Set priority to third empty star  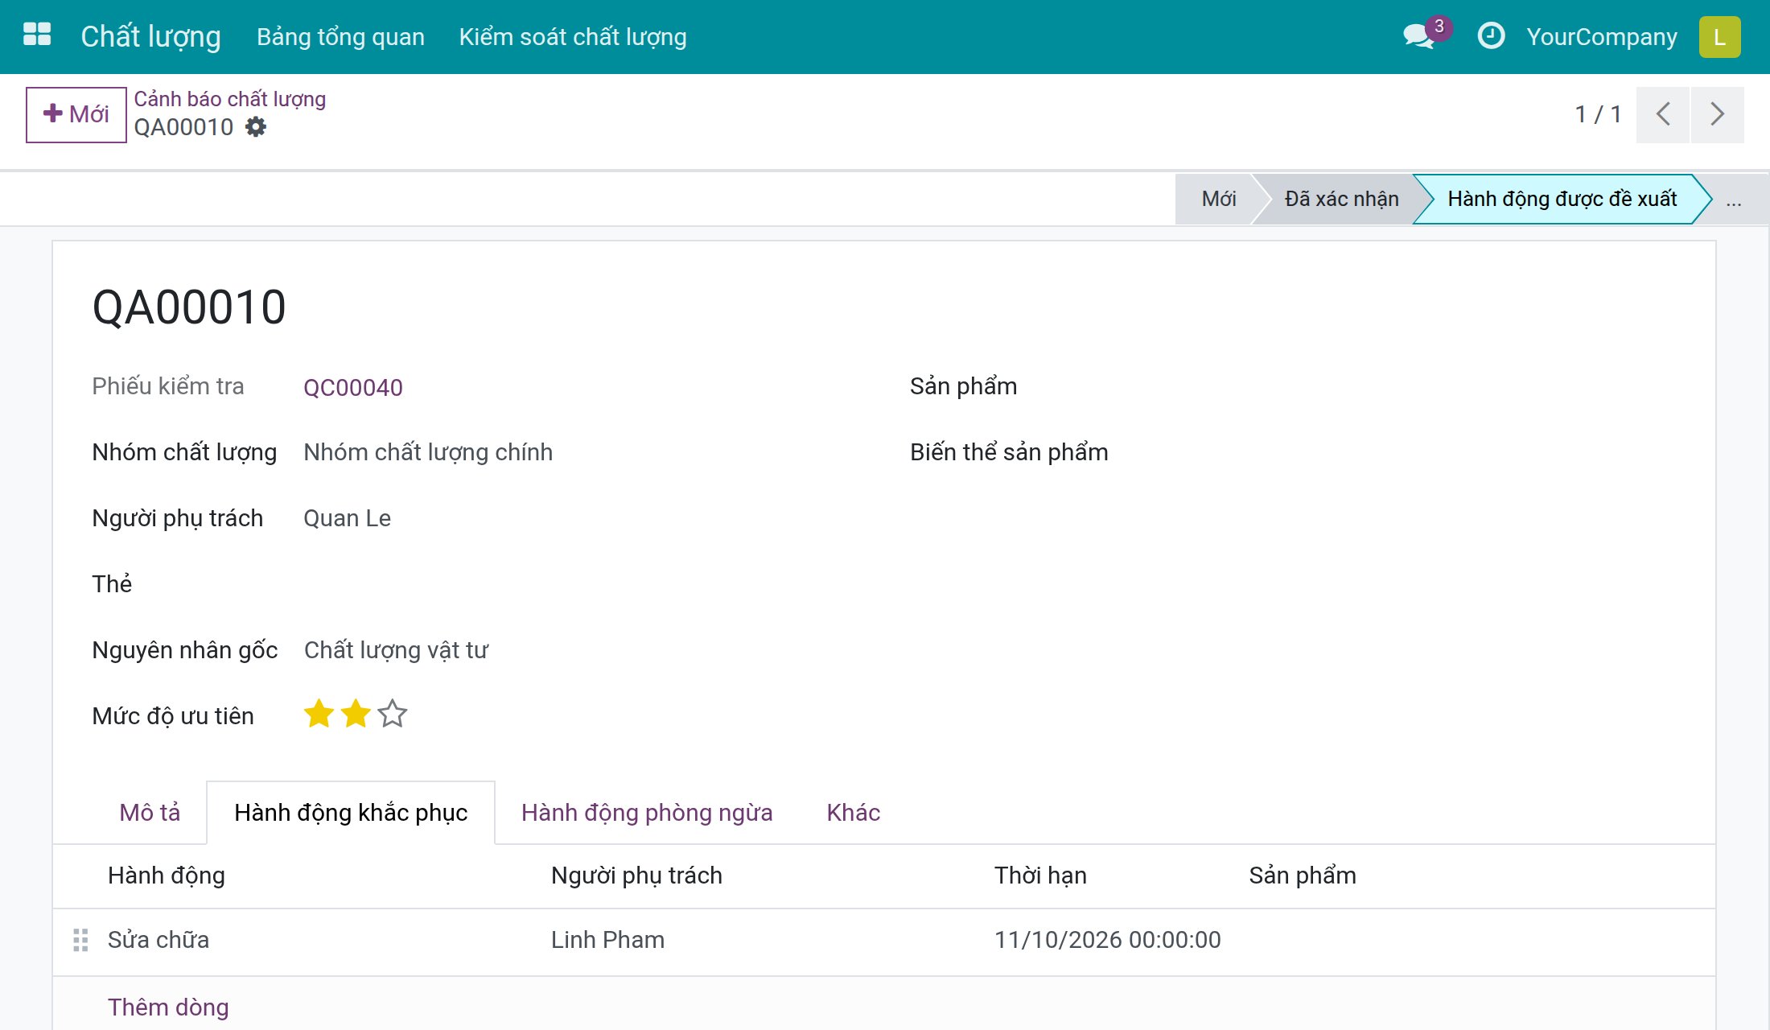[392, 714]
